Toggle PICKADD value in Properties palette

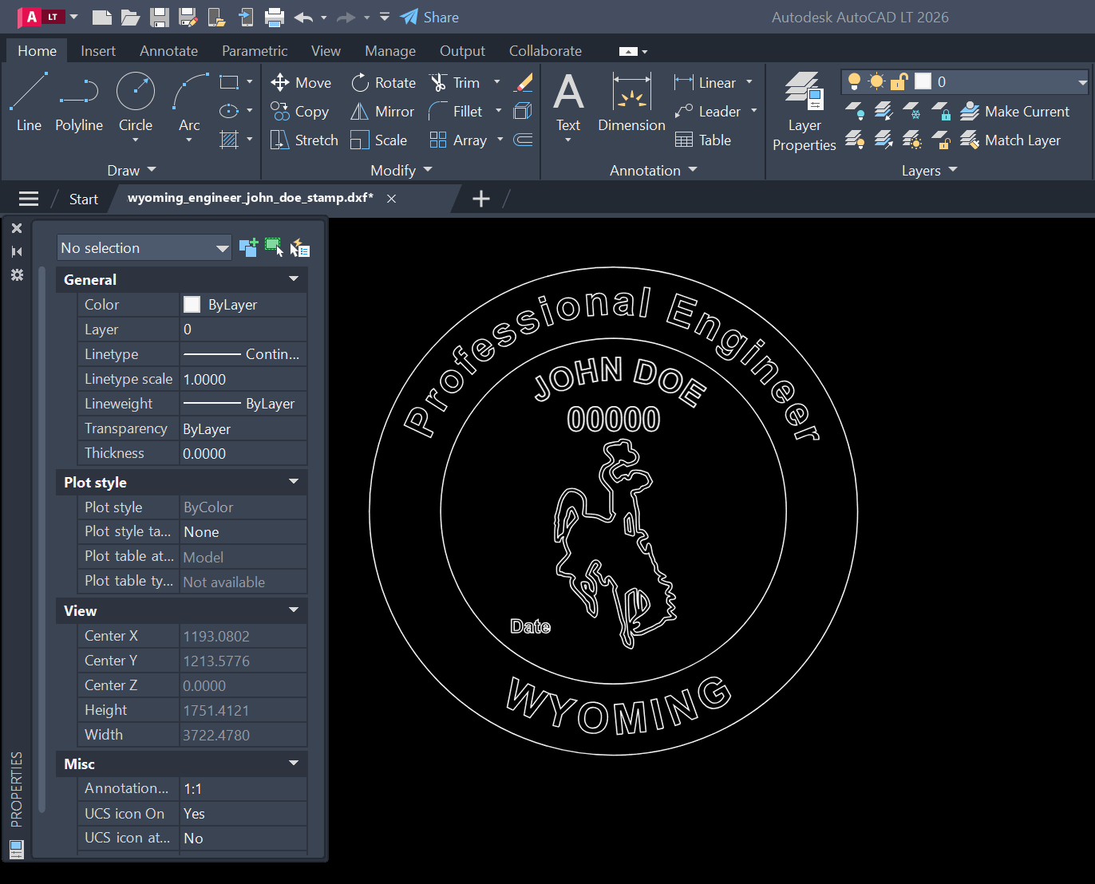pyautogui.click(x=248, y=247)
